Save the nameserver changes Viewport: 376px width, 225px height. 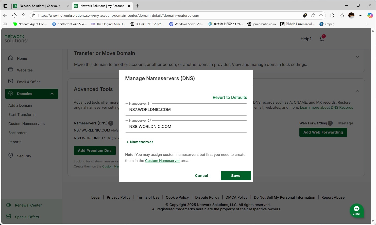236,176
